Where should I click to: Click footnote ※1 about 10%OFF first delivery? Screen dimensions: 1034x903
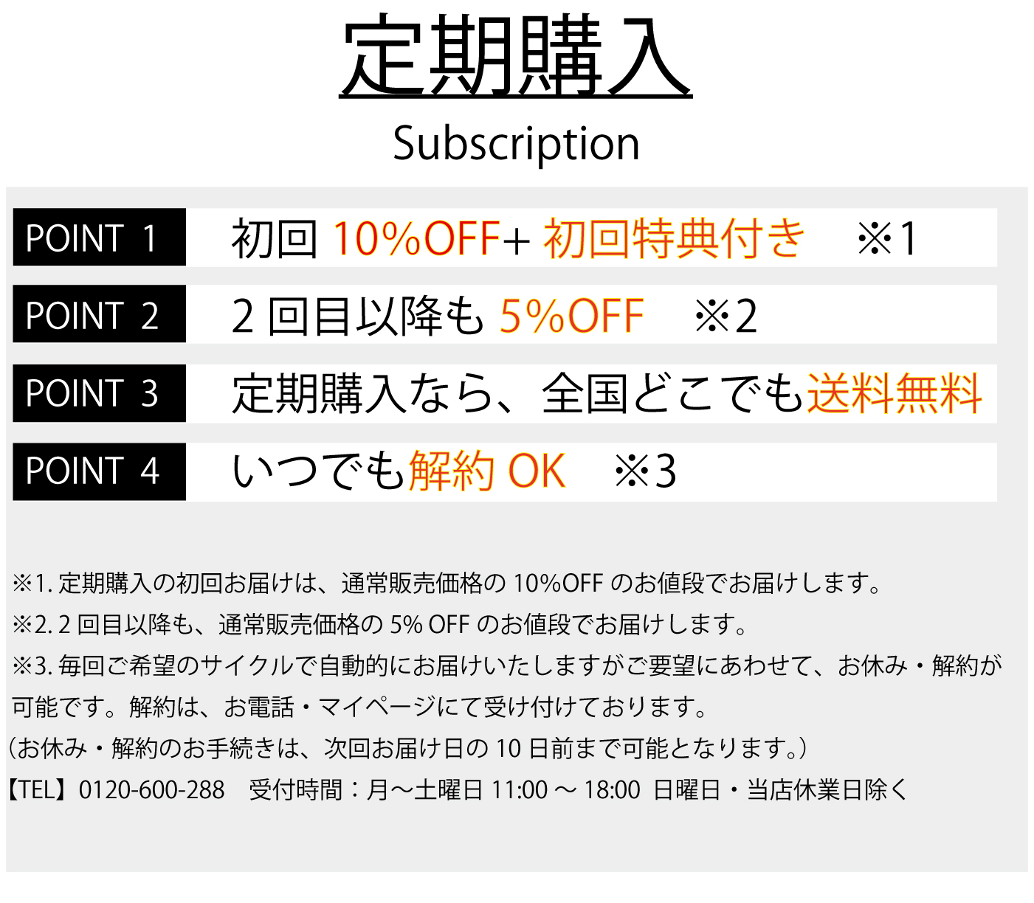[447, 584]
